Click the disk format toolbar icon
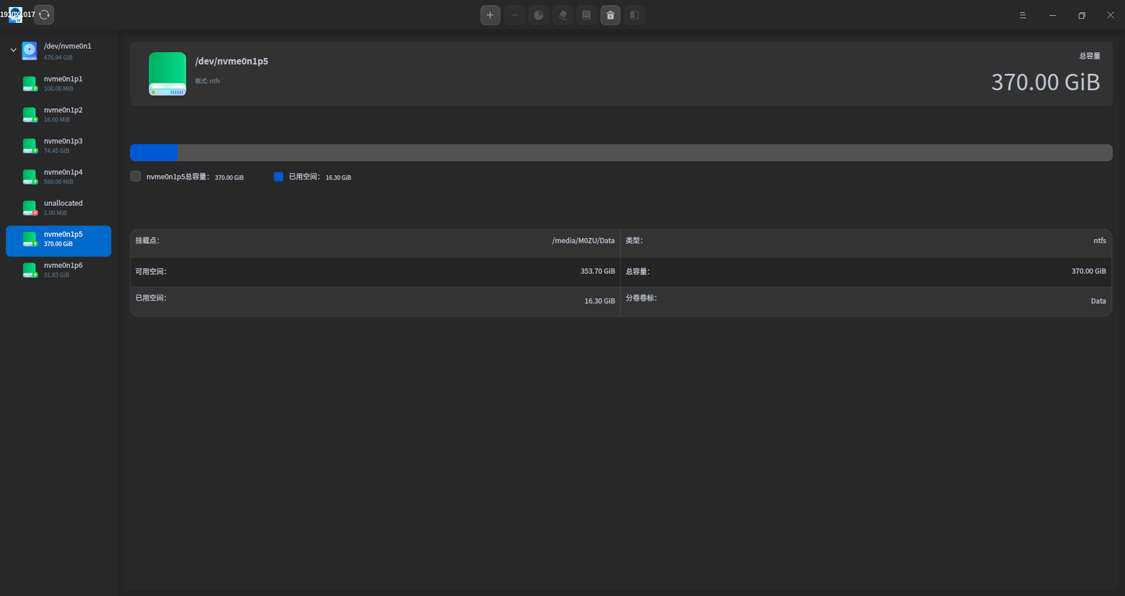Screen dimensions: 1125x596 586,15
